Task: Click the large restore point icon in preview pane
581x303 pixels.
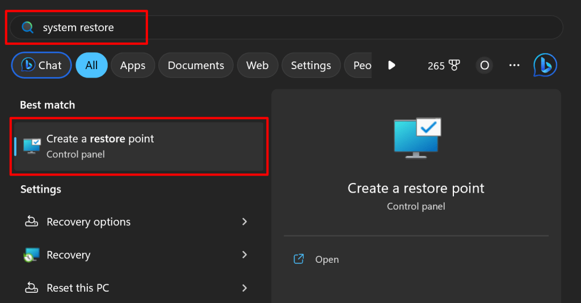Action: pos(417,138)
